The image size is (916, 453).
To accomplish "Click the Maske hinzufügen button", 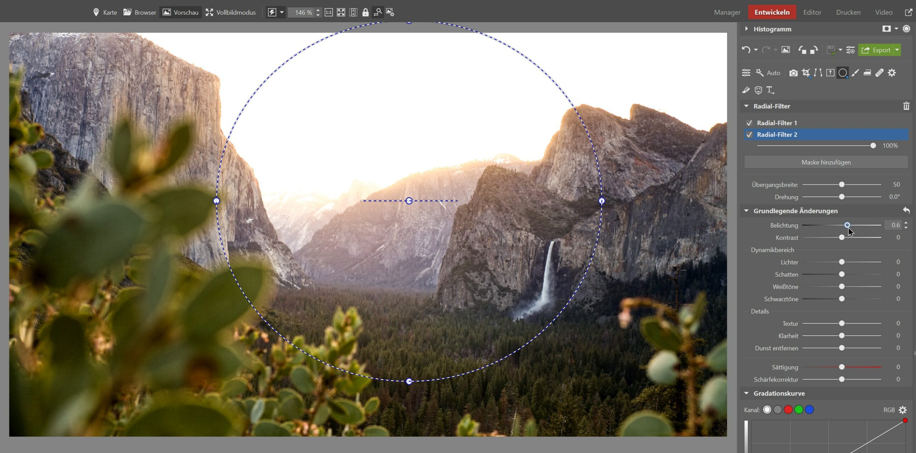I will pyautogui.click(x=826, y=162).
